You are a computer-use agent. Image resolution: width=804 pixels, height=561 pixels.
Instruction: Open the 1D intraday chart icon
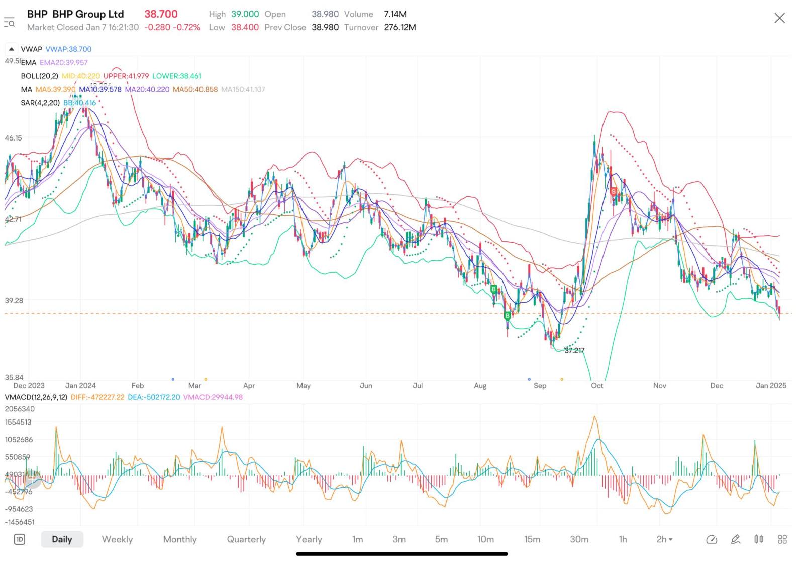(19, 539)
